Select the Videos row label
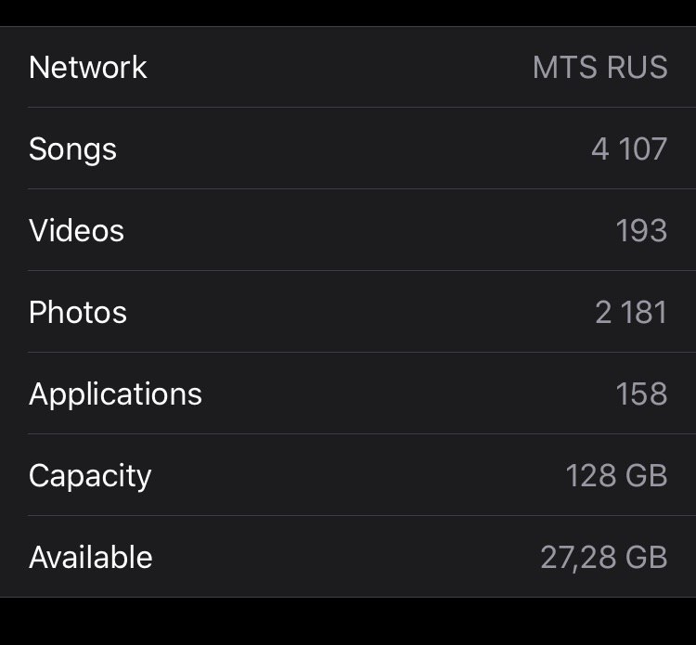Viewport: 696px width, 645px height. [76, 230]
